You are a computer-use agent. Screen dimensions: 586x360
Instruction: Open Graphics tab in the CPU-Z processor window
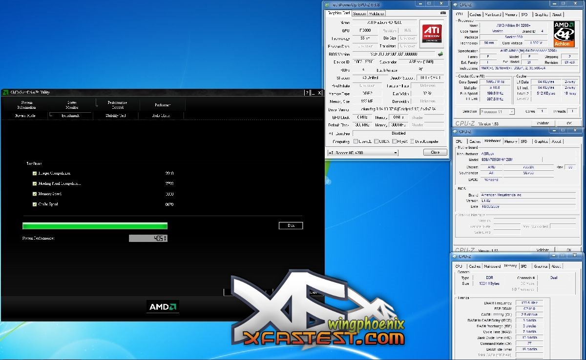point(541,15)
